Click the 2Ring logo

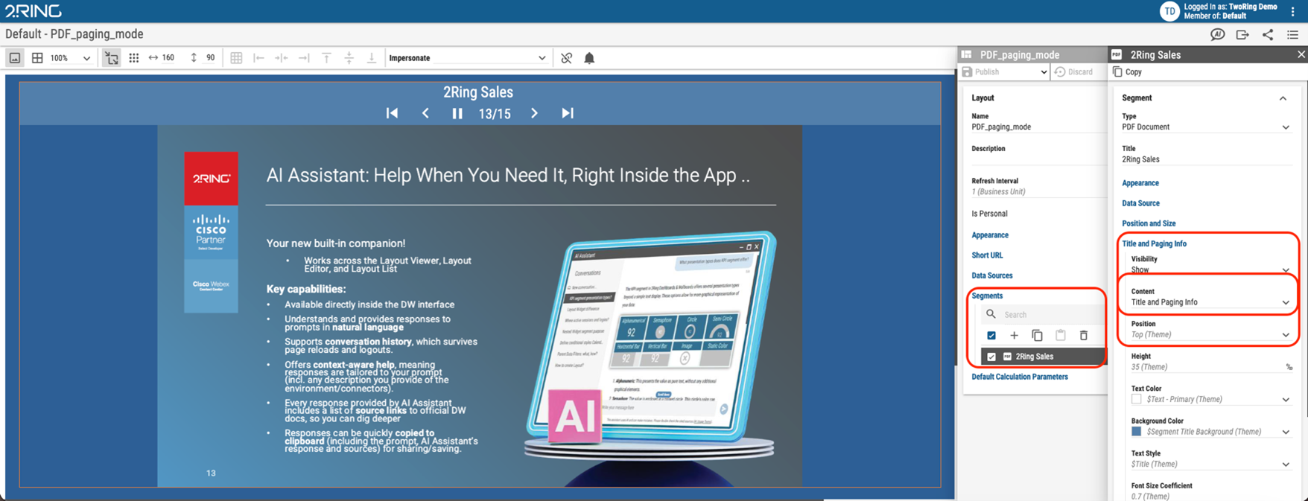(34, 10)
